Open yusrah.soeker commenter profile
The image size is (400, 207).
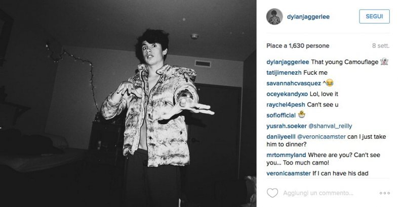(287, 126)
